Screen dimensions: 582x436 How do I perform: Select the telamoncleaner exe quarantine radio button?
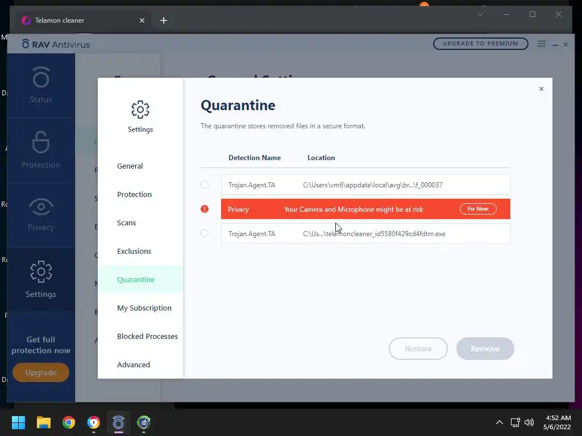[205, 233]
